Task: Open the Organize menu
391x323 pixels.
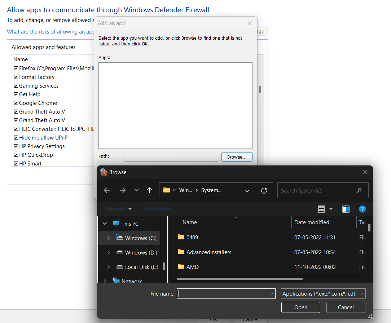Action: 118,209
